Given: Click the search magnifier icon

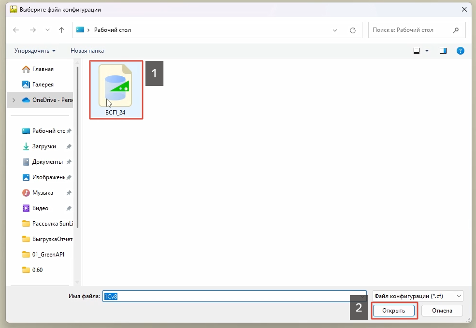Looking at the screenshot, I should coord(455,29).
